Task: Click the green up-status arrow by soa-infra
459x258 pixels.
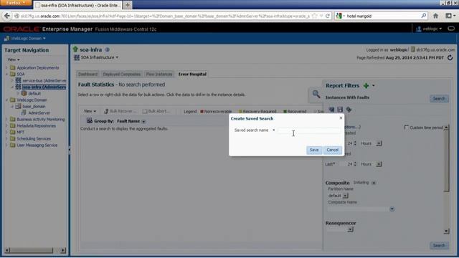Action: coord(75,49)
